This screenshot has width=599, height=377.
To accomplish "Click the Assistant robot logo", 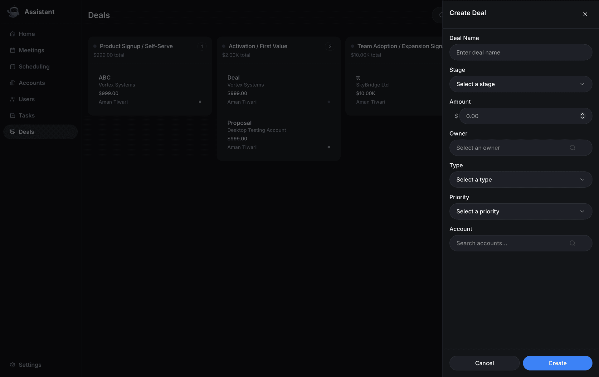I will tap(13, 12).
